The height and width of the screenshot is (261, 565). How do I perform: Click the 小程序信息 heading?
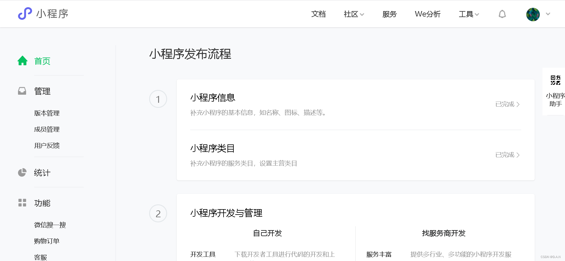(x=213, y=98)
